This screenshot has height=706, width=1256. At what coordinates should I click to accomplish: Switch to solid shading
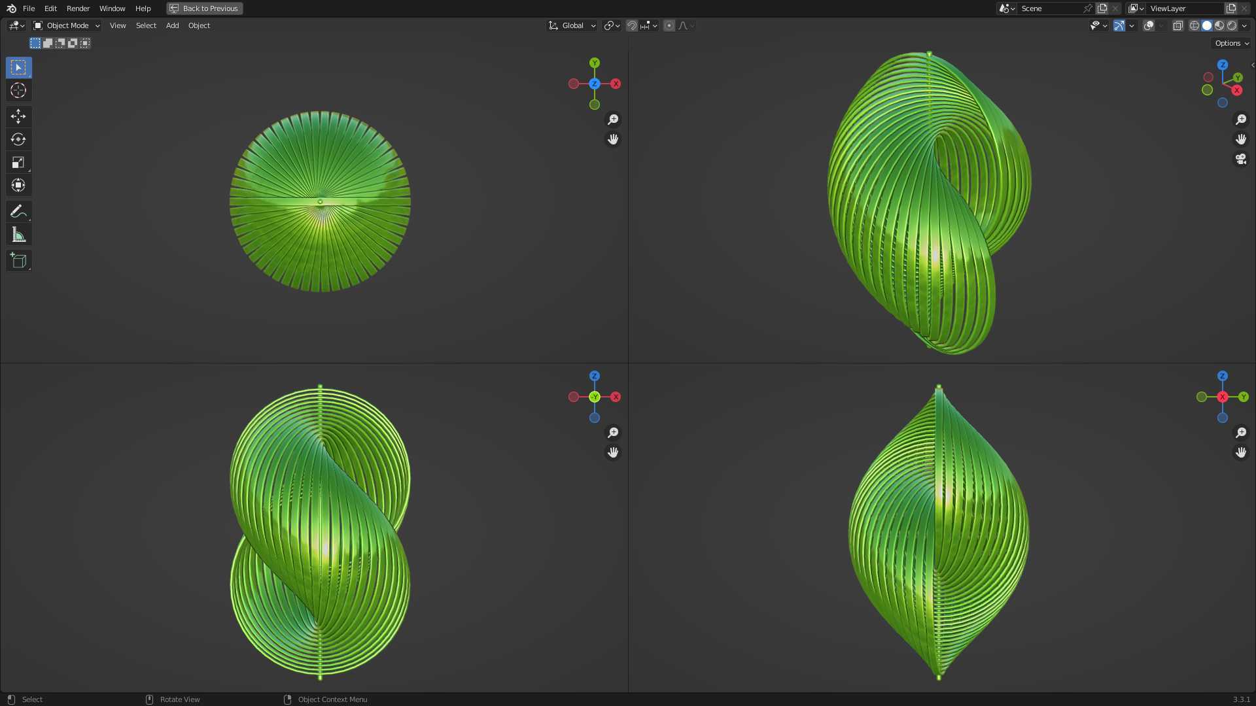coord(1207,25)
